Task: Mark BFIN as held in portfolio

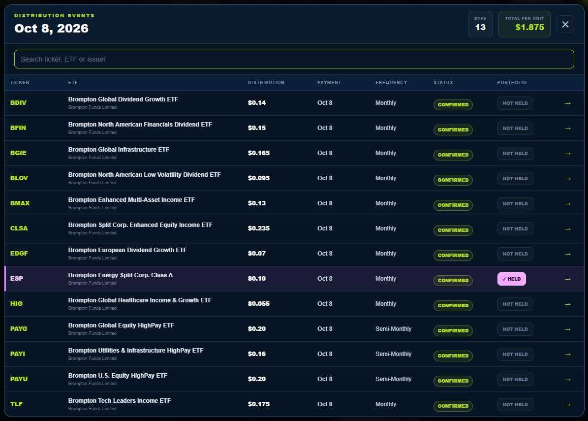Action: [515, 129]
